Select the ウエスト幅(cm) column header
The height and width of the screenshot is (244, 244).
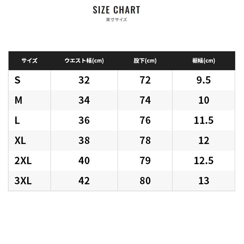tap(84, 61)
